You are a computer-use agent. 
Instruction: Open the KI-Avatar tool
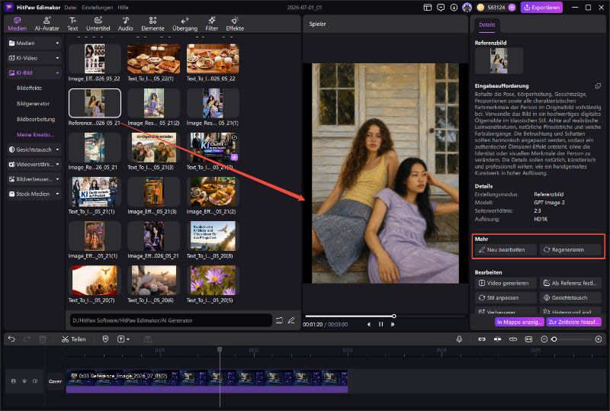(x=47, y=24)
